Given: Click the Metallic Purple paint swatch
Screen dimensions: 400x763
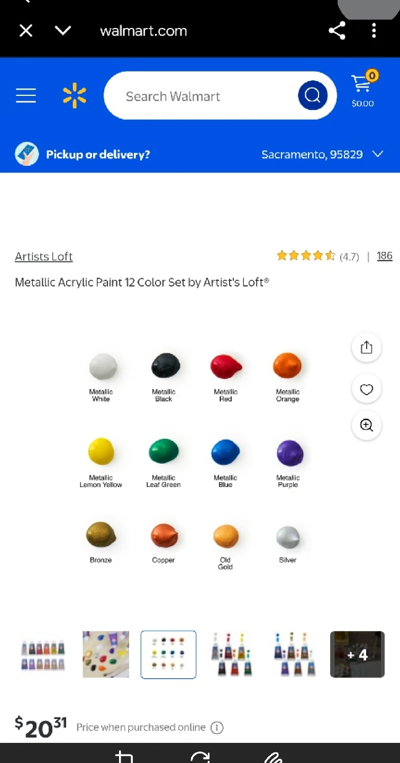Looking at the screenshot, I should click(289, 453).
